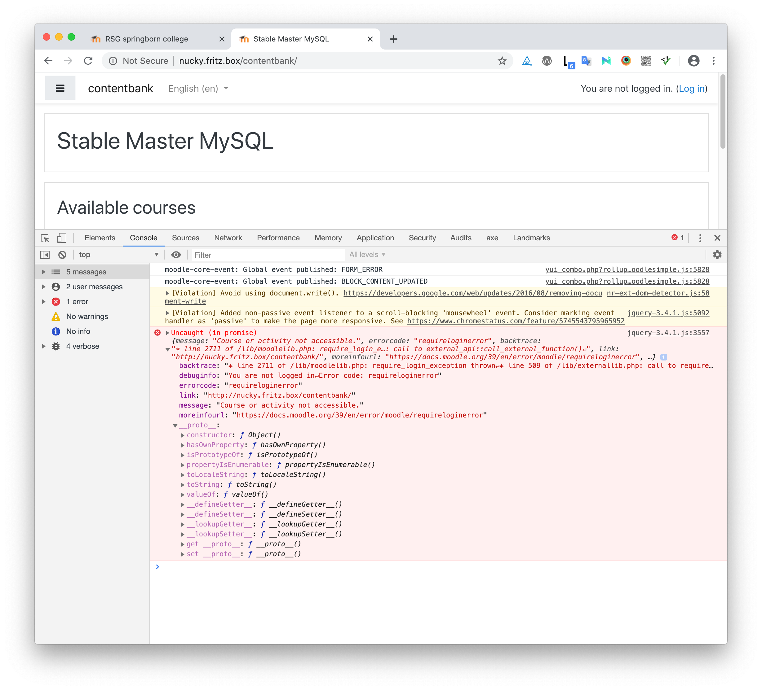Expand the 4 verbose sidebar group
Image resolution: width=762 pixels, height=690 pixels.
(43, 346)
